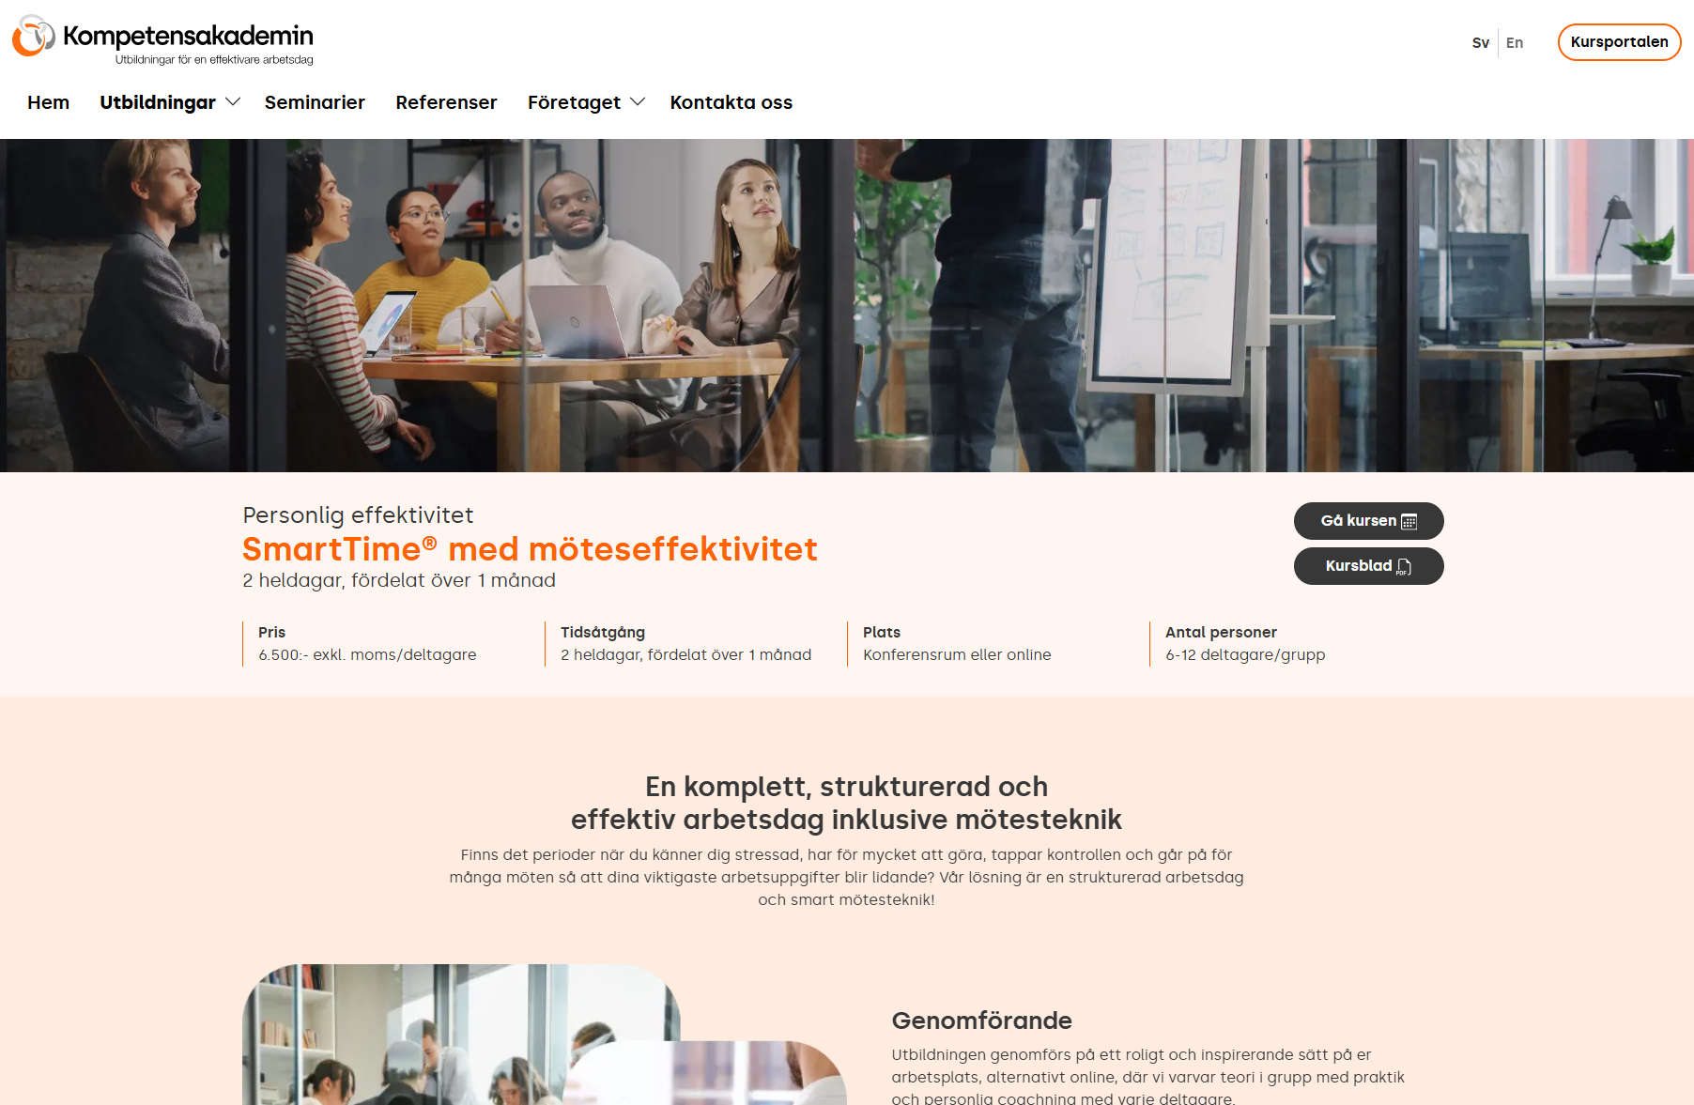Image resolution: width=1694 pixels, height=1105 pixels.
Task: Switch language to Sv
Action: (x=1481, y=42)
